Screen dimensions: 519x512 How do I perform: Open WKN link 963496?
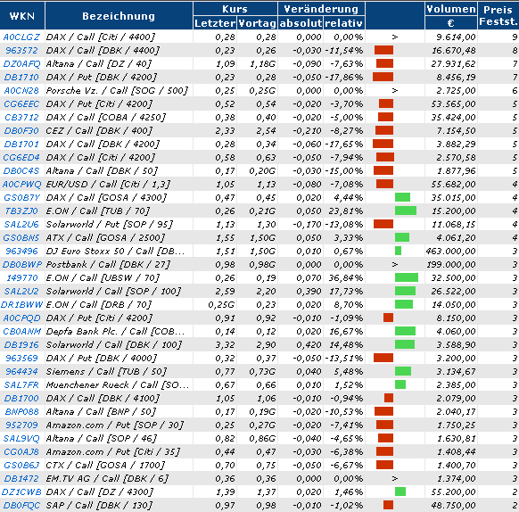(21, 251)
